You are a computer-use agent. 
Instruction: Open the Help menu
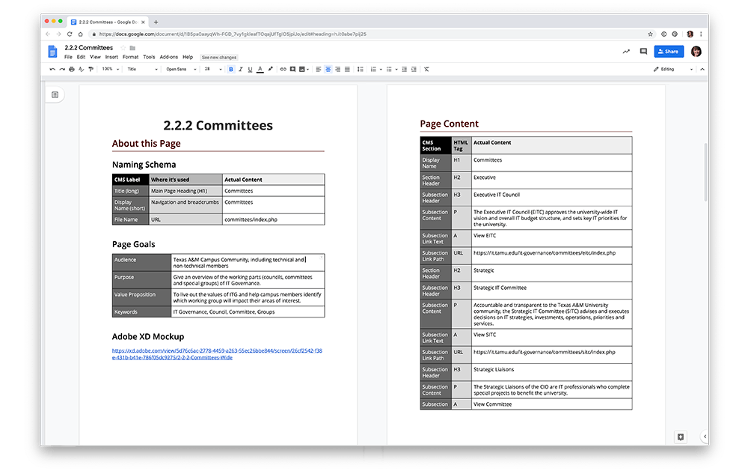pos(188,57)
